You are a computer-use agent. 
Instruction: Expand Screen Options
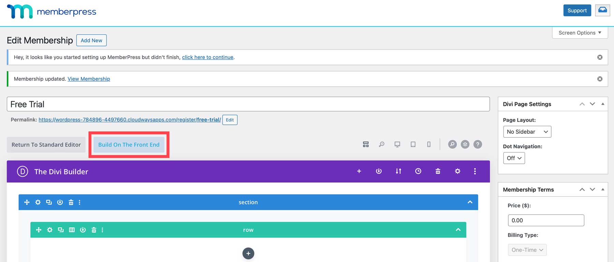tap(580, 33)
